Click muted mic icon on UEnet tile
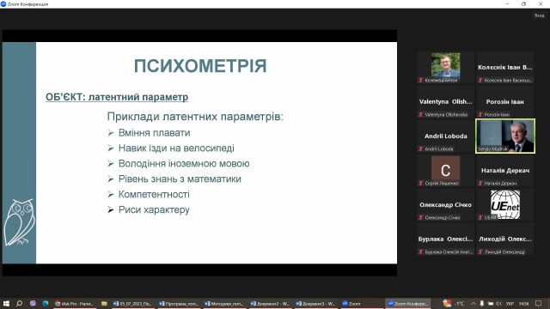 click(480, 217)
